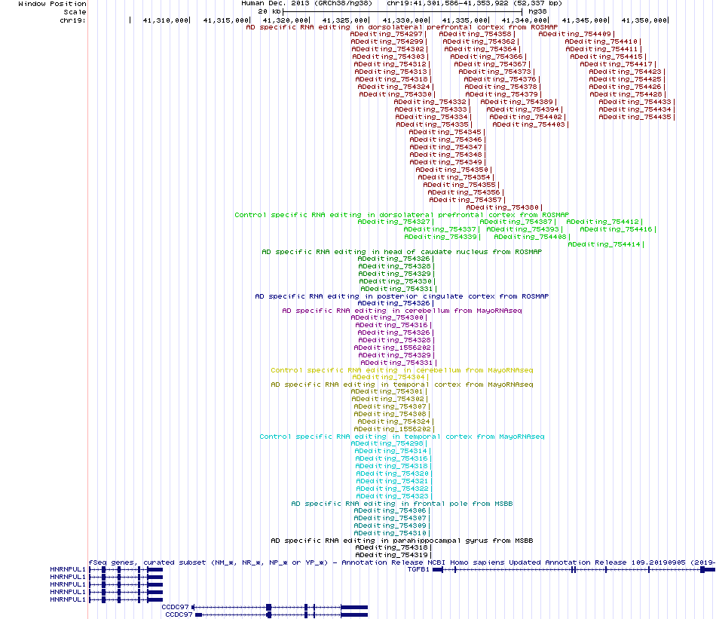Click the TGFB1 gene label
Screen dimensions: 716x619
coord(418,570)
